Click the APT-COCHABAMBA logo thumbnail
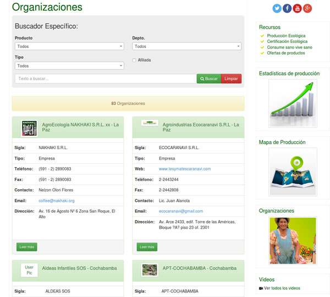The width and height of the screenshot is (330, 297). (x=150, y=270)
